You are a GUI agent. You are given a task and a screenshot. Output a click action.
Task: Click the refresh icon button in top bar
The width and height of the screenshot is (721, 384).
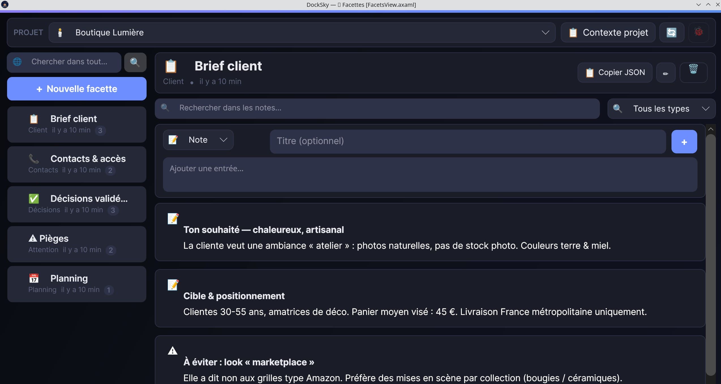671,33
